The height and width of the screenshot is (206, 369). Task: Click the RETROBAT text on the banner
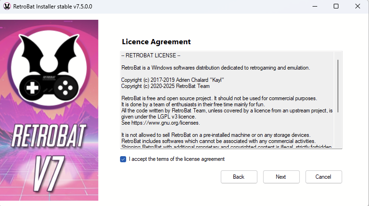49,136
